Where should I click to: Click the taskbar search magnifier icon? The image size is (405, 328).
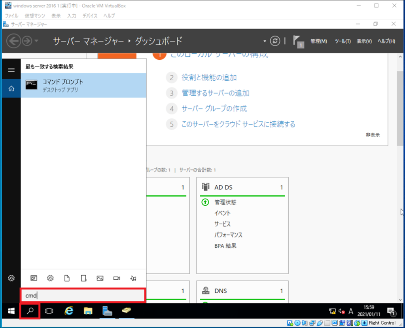click(30, 311)
